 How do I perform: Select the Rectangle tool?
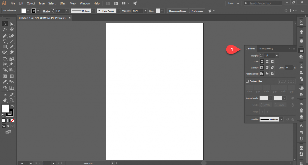5,47
